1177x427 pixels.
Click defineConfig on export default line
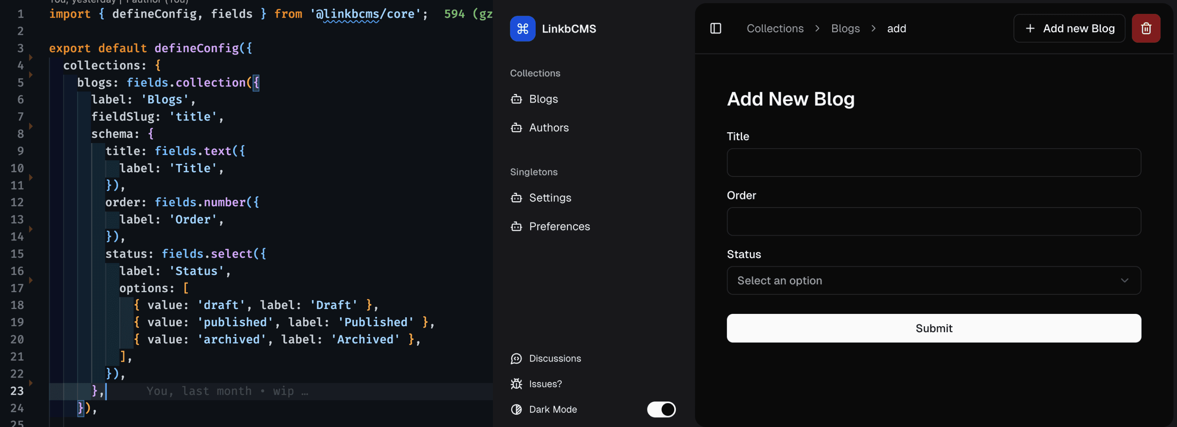(196, 48)
